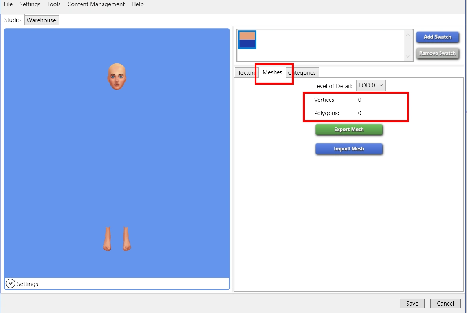Click the Level of Detail label
Image resolution: width=467 pixels, height=313 pixels.
point(333,86)
